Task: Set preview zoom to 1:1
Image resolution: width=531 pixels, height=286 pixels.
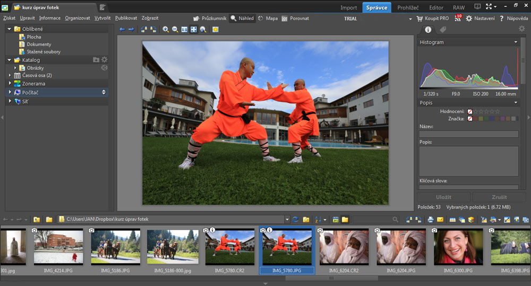Action: pyautogui.click(x=184, y=30)
